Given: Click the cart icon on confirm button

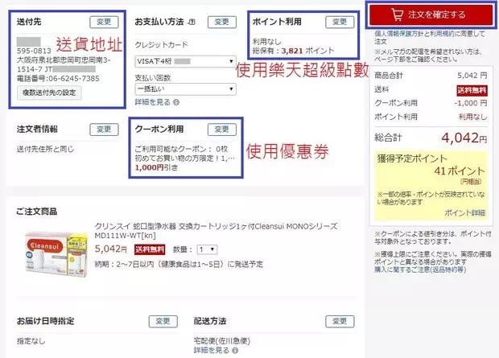Looking at the screenshot, I should point(397,14).
